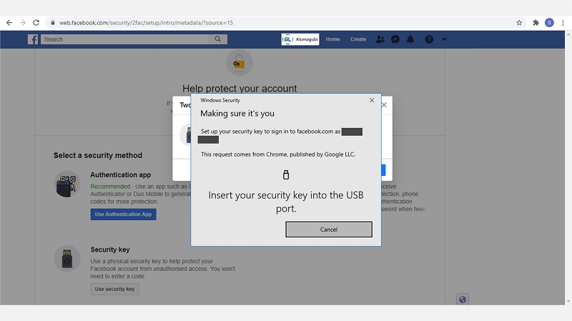Viewport: 572px width, 321px height.
Task: Click 'Help protect your account' heading
Action: 240,88
